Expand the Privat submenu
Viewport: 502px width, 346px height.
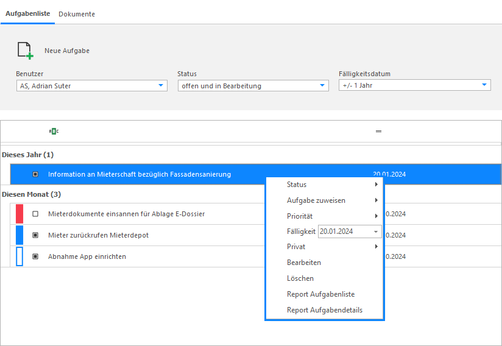click(325, 247)
